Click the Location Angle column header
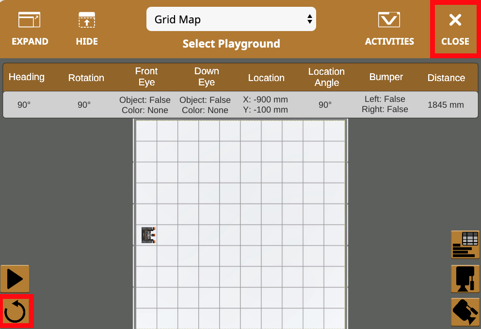This screenshot has height=329, width=481. (x=326, y=77)
